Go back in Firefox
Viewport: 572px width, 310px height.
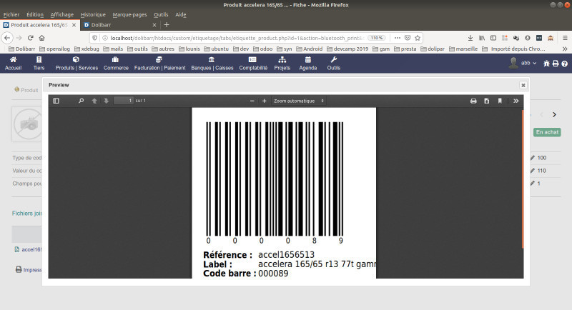click(x=7, y=38)
